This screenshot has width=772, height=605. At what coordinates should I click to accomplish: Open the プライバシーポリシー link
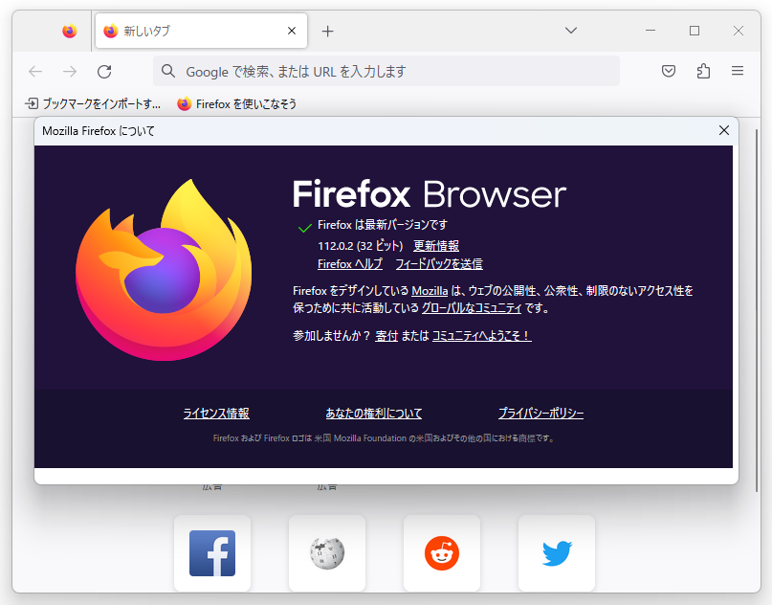pyautogui.click(x=540, y=413)
